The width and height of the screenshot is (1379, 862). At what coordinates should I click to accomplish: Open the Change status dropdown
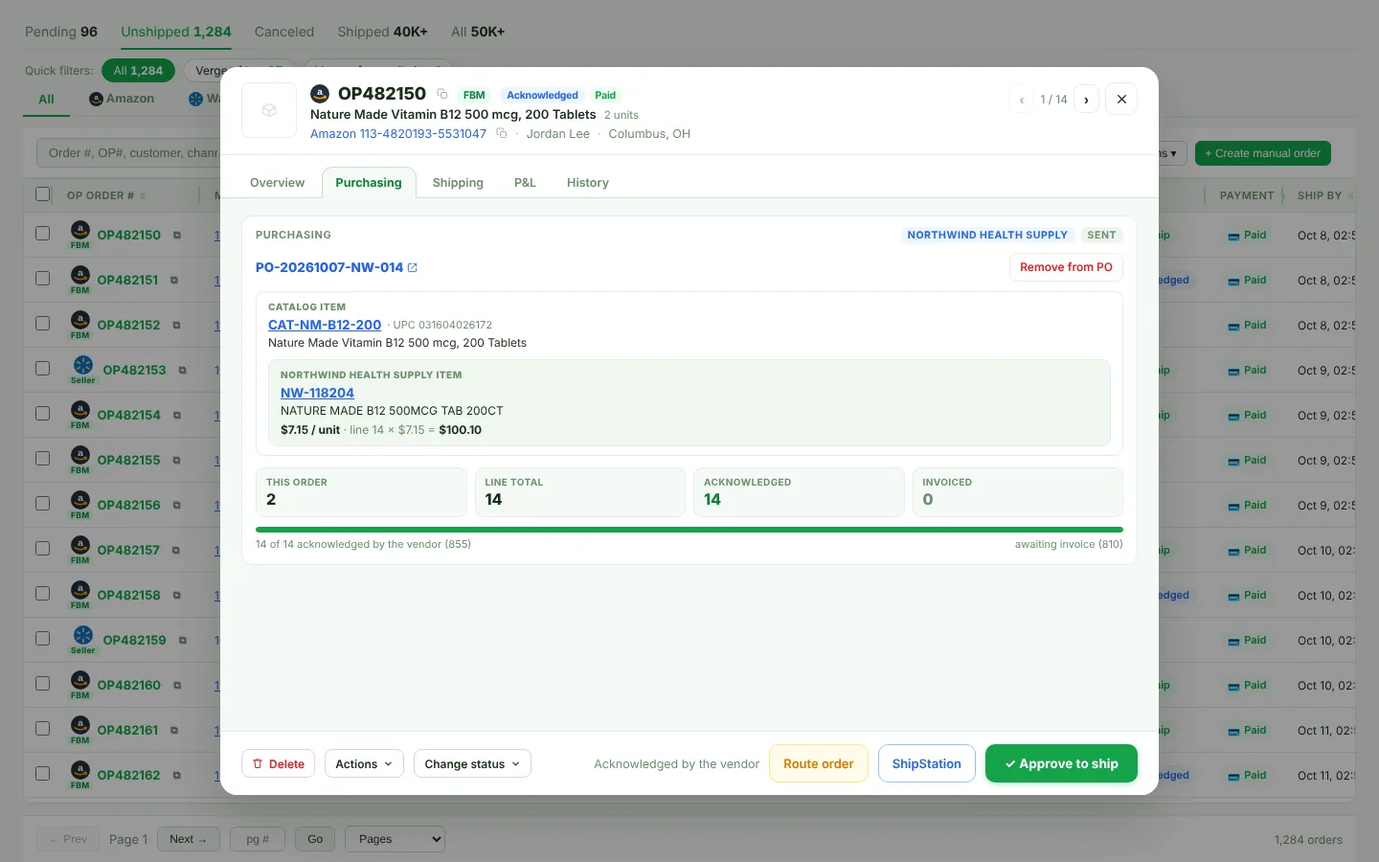[x=472, y=763]
